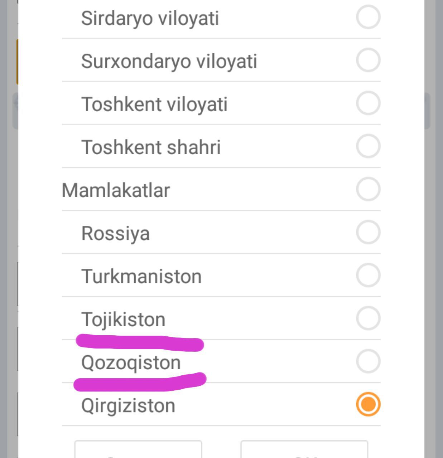Click the Toshkent shahri list label
The width and height of the screenshot is (443, 458).
click(151, 147)
